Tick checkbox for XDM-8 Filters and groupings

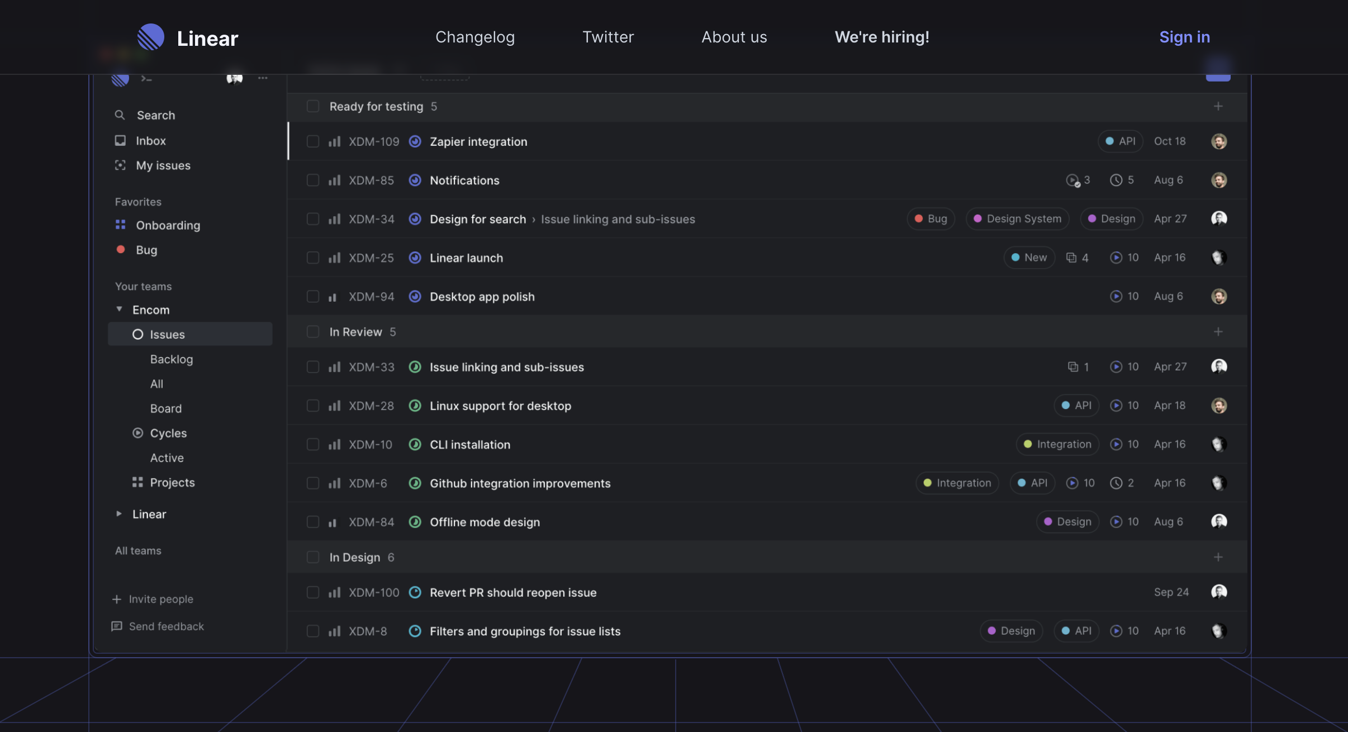click(313, 631)
